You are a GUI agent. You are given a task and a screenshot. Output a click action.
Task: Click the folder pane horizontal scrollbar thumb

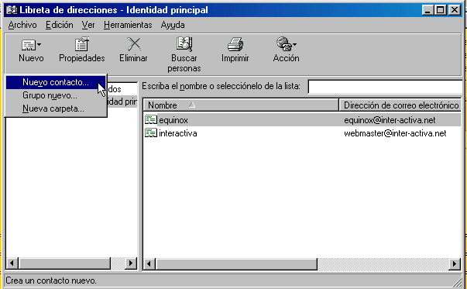(64, 263)
